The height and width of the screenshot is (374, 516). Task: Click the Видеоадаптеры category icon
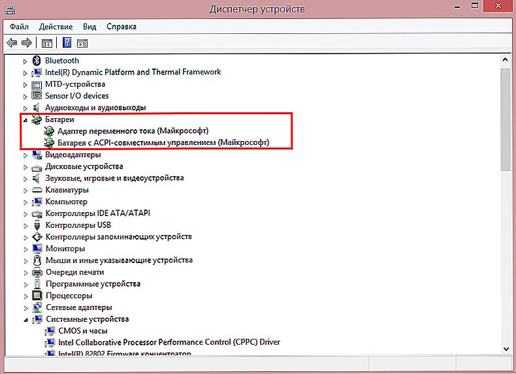tap(37, 155)
